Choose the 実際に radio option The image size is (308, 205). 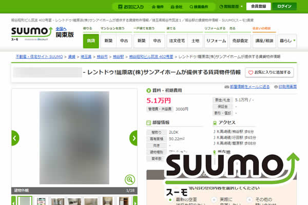coord(214,200)
